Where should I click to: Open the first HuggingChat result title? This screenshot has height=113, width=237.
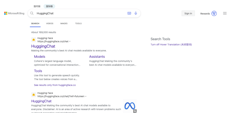pyautogui.click(x=43, y=46)
